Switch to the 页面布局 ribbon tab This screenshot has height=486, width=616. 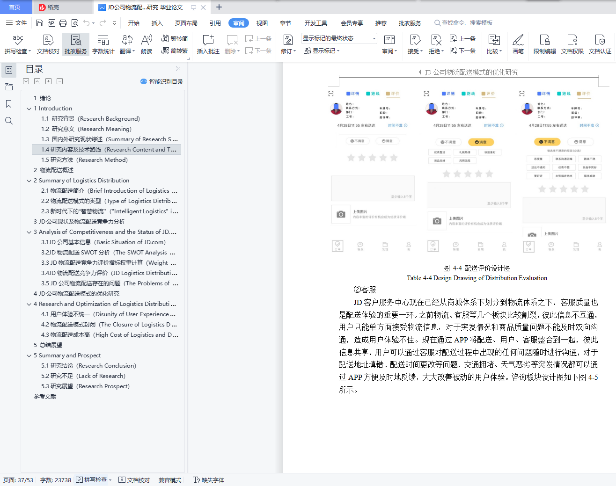coord(186,23)
